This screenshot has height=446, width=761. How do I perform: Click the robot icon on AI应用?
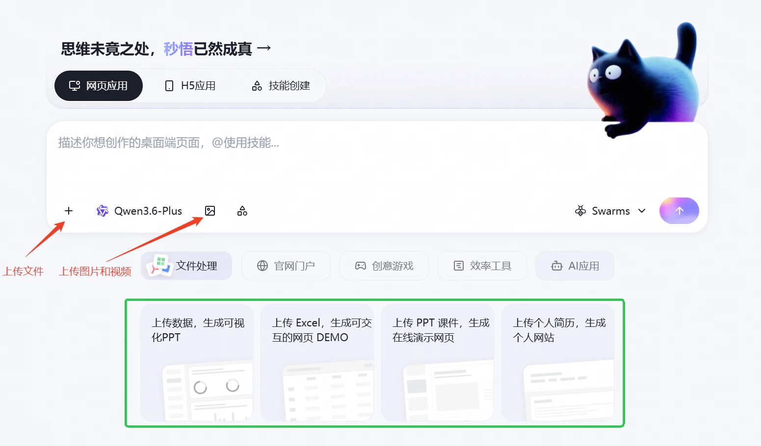point(557,266)
